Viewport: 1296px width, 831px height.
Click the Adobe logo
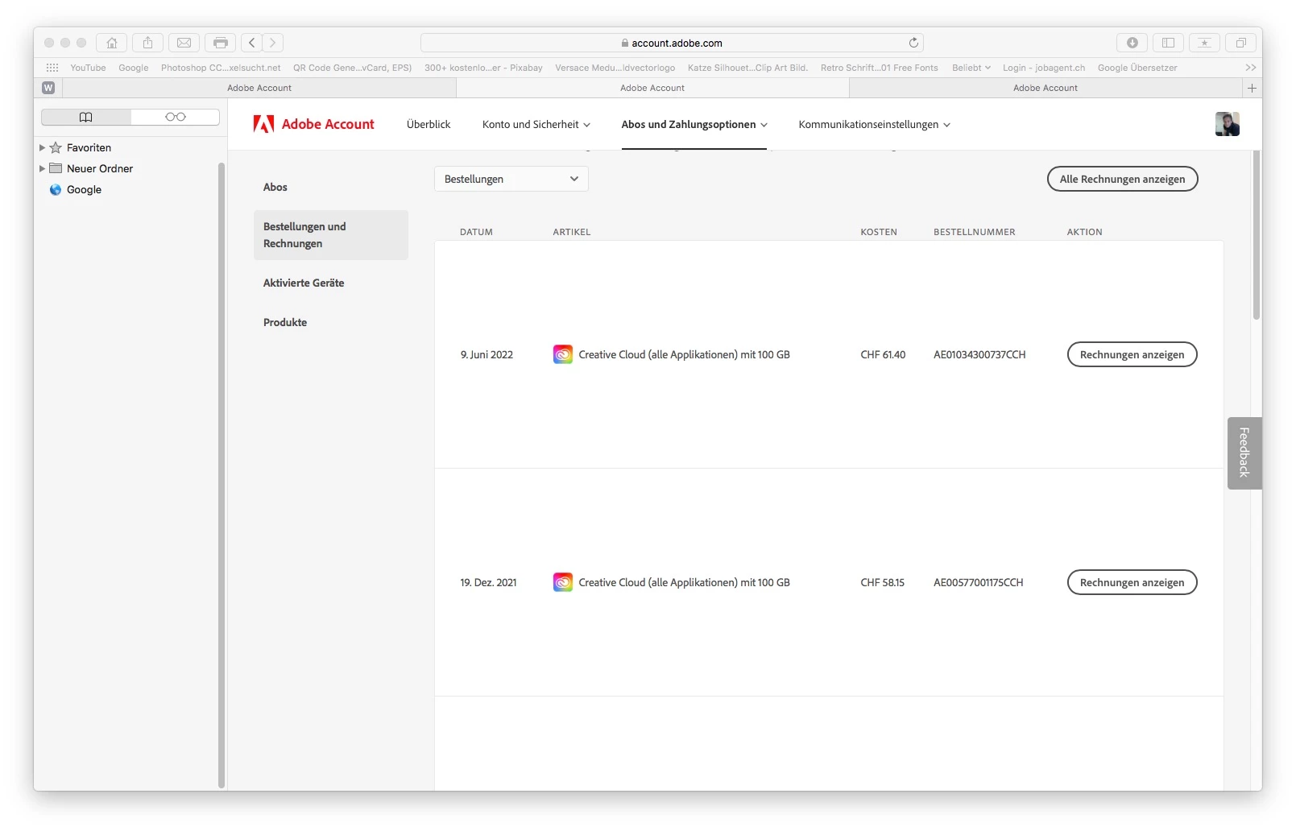[263, 124]
